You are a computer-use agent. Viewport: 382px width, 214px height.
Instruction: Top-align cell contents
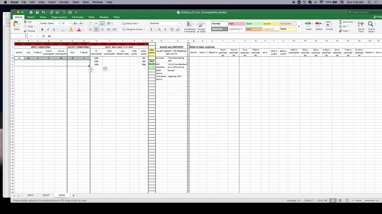pos(90,23)
